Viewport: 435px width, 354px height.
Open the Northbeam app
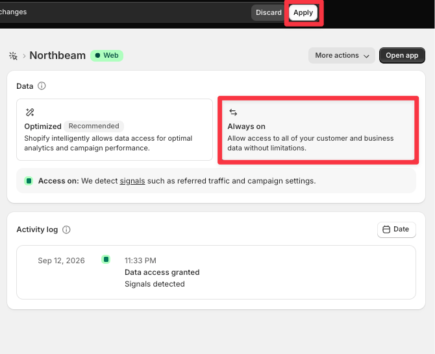[402, 55]
